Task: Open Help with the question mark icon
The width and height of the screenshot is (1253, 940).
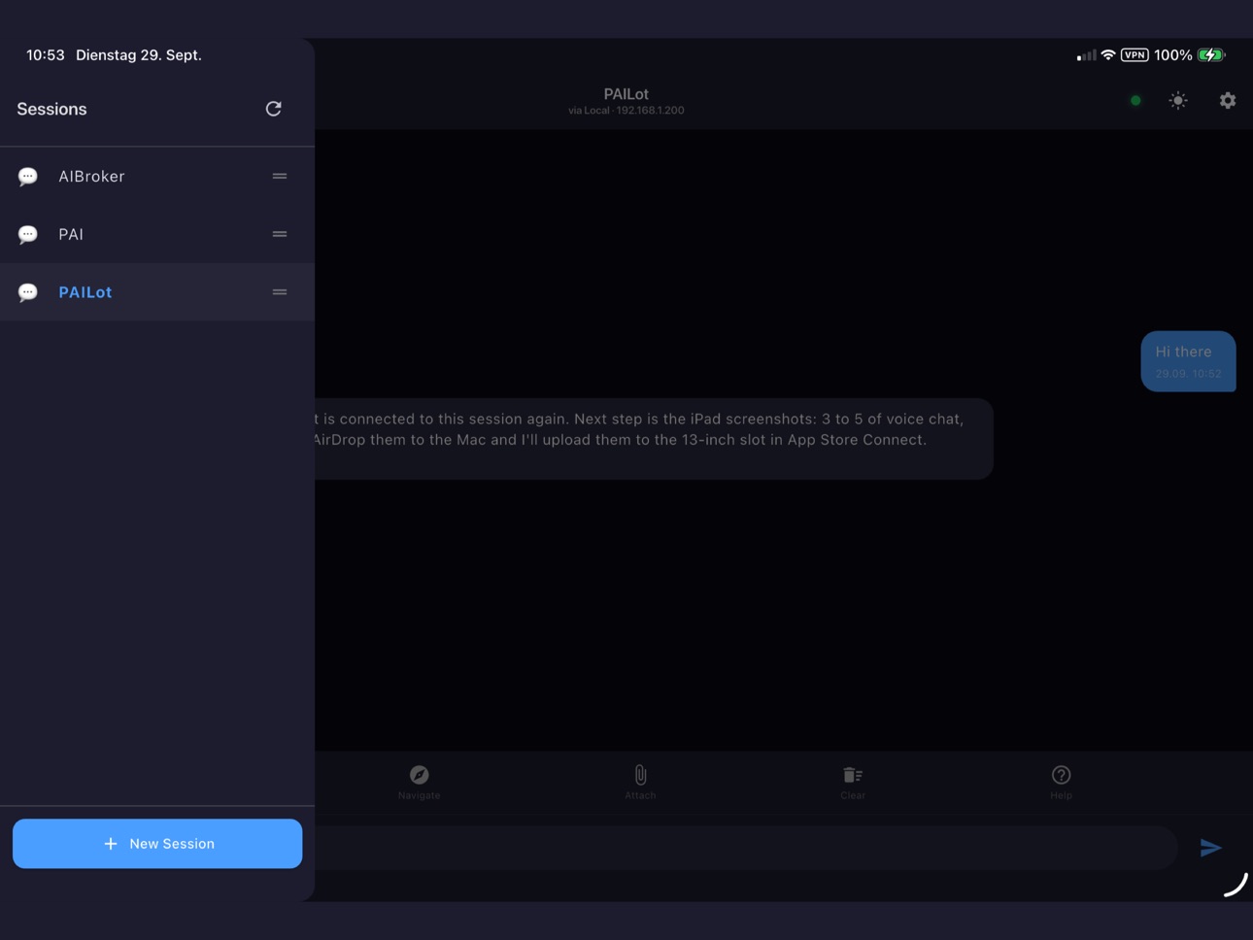Action: [x=1061, y=782]
